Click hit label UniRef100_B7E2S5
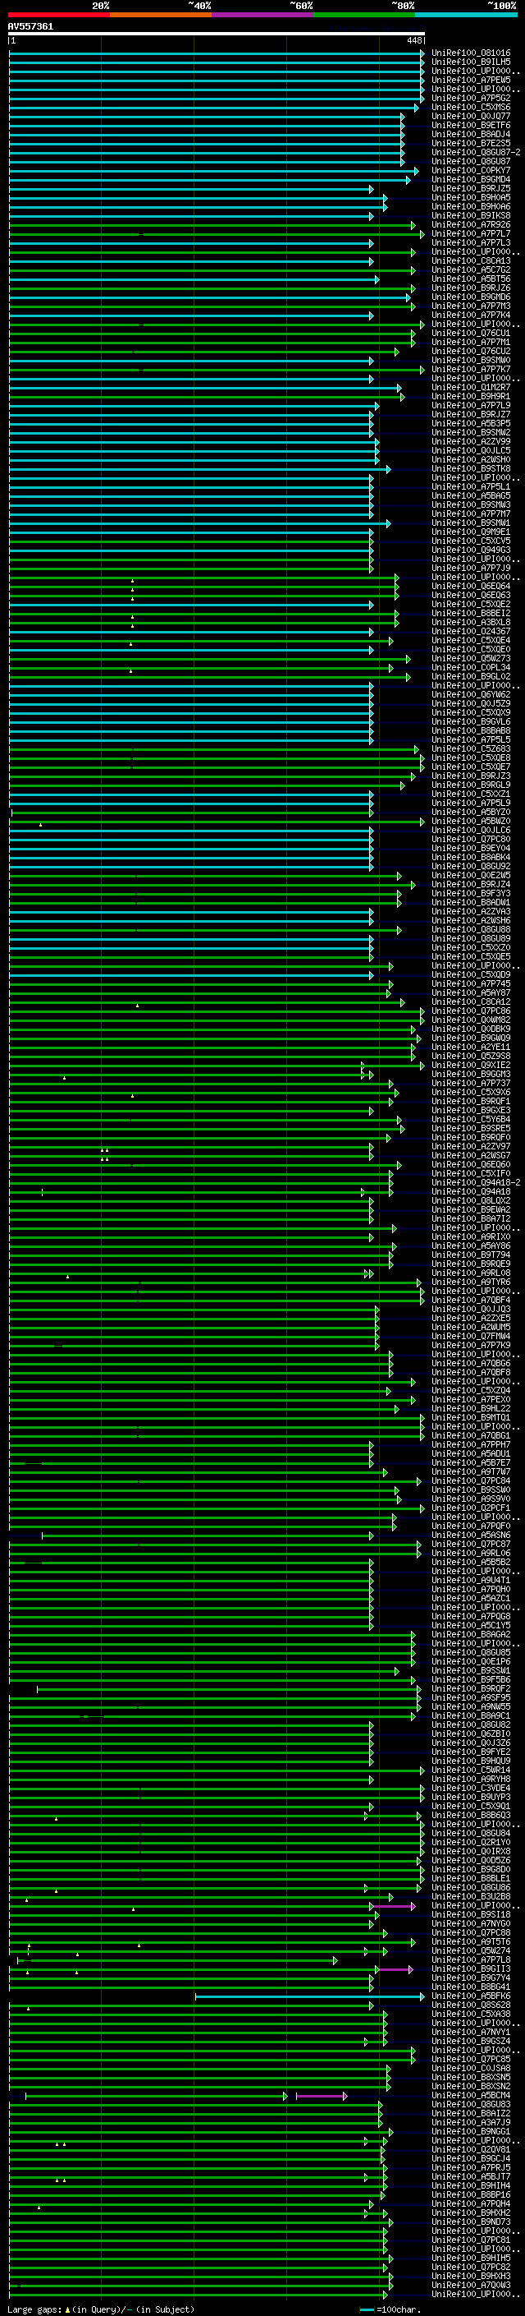525x2316 pixels. (471, 143)
